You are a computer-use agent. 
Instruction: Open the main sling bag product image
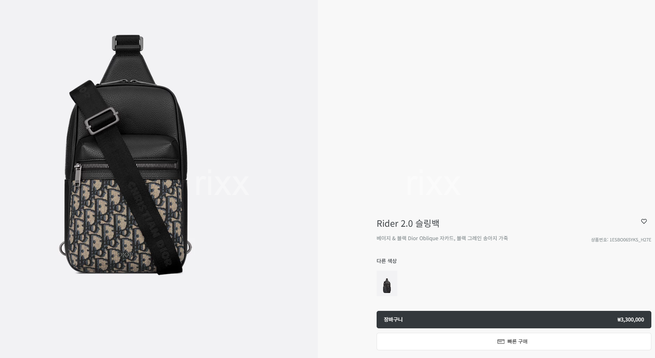click(126, 154)
